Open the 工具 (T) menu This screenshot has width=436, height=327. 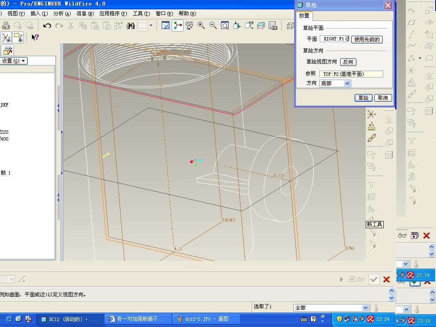141,13
